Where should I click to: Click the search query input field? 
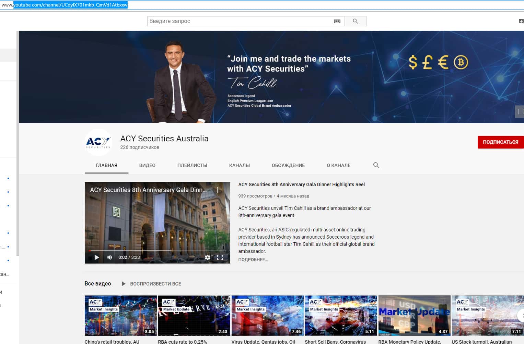click(x=240, y=21)
